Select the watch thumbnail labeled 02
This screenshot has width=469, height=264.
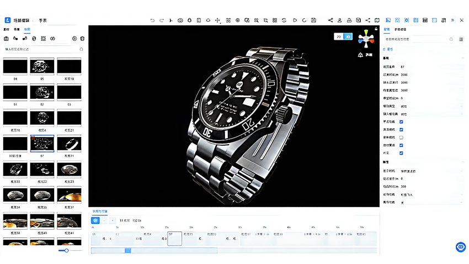pos(42,92)
